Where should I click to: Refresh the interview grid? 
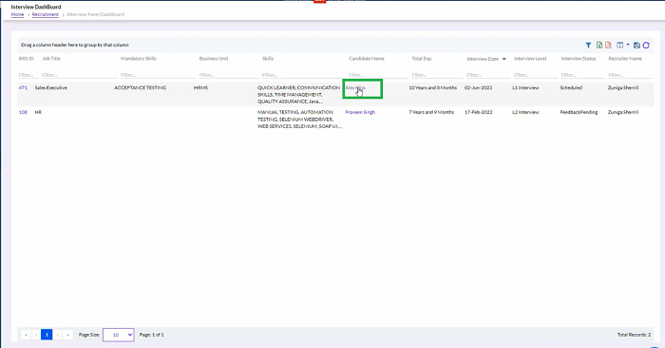[646, 46]
